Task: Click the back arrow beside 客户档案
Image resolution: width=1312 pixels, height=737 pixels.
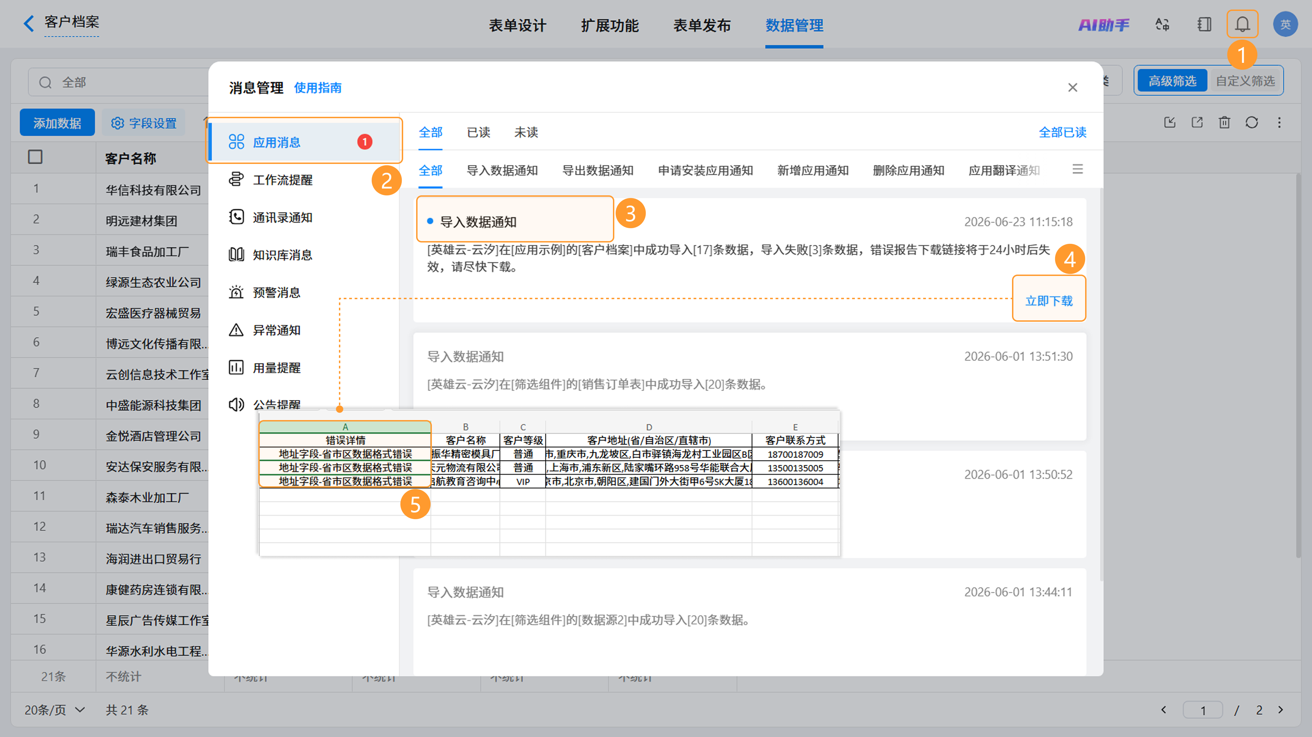Action: click(x=28, y=23)
